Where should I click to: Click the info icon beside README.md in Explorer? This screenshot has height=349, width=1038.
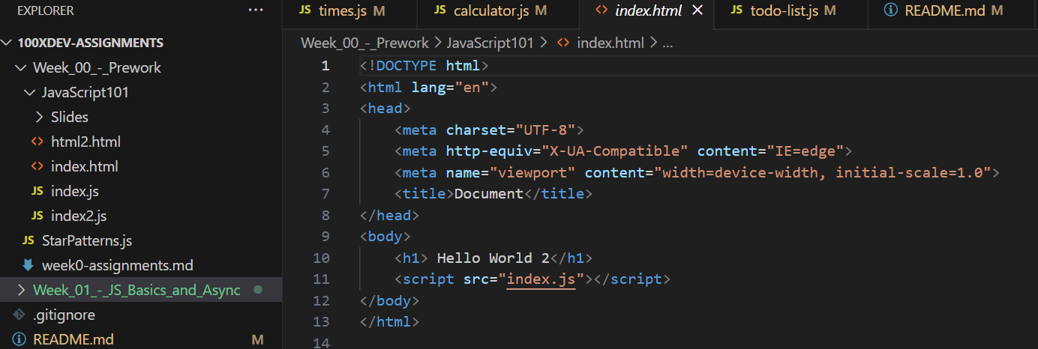19,339
